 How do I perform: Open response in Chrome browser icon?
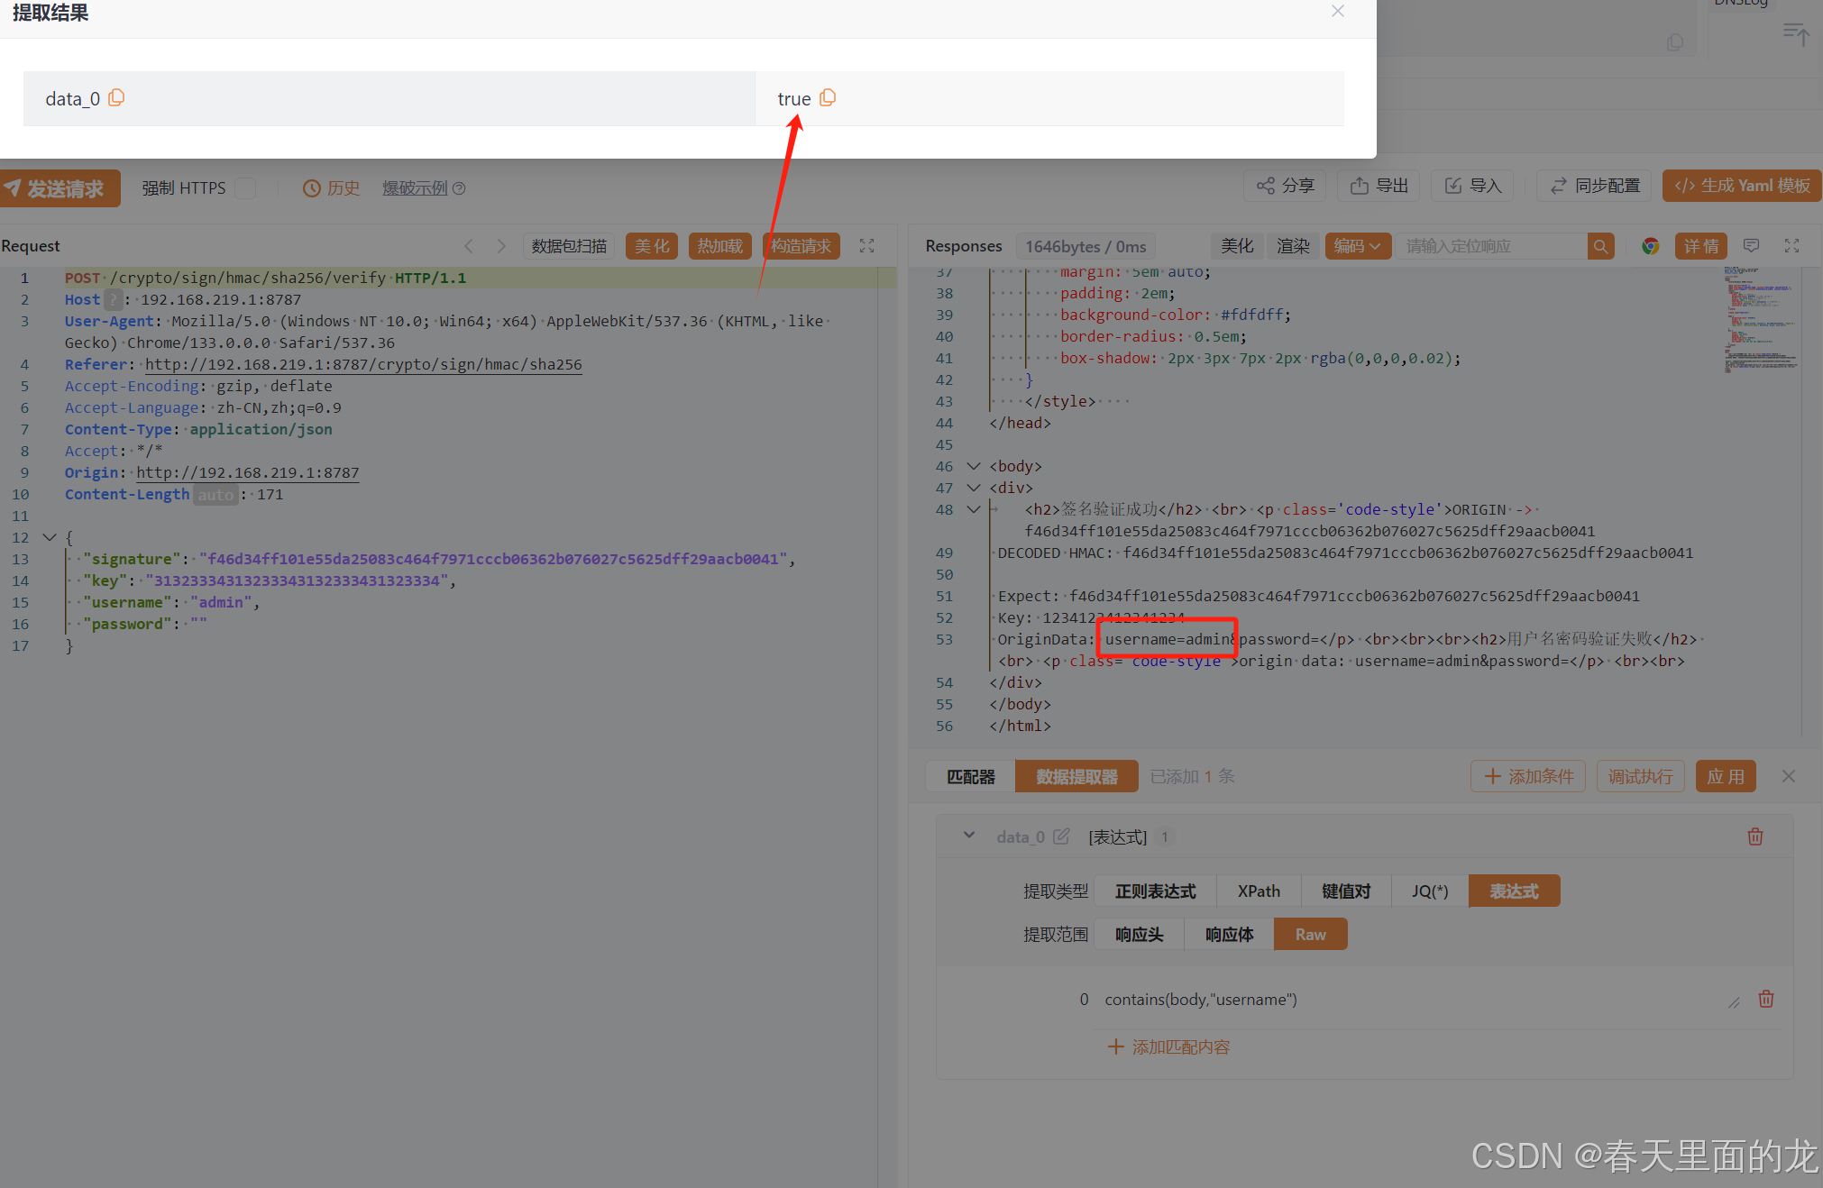[x=1650, y=246]
